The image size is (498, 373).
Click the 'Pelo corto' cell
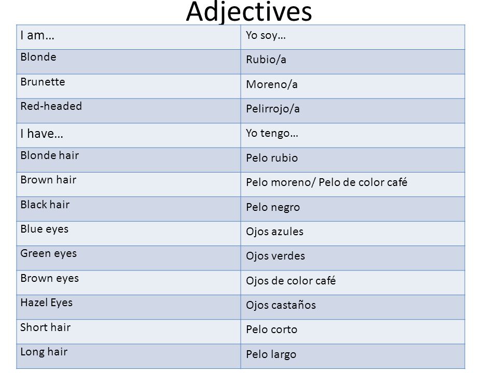pos(353,332)
